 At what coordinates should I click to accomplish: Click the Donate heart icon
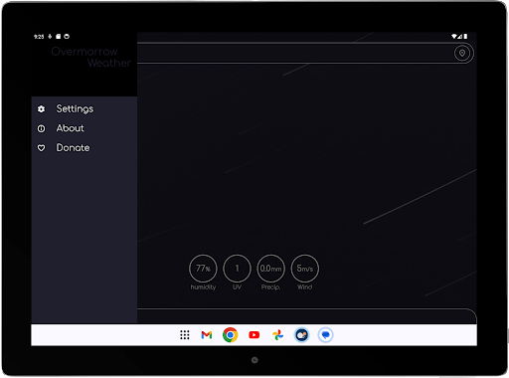[41, 148]
